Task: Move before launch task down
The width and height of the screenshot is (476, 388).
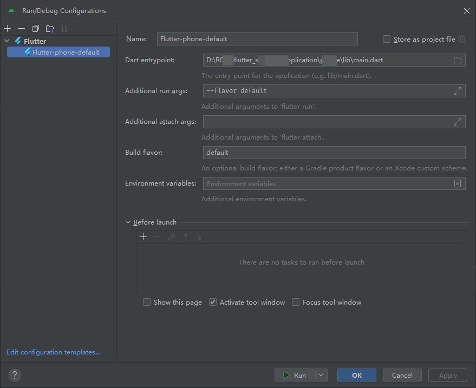Action: 200,237
